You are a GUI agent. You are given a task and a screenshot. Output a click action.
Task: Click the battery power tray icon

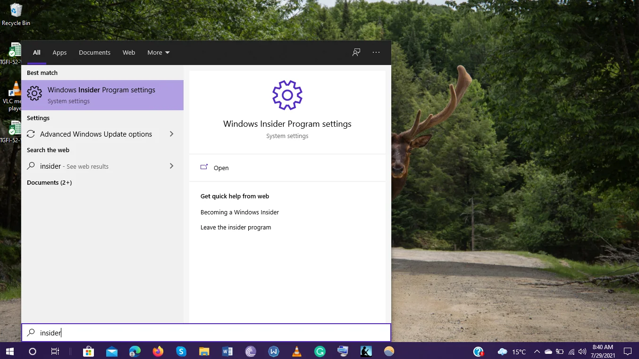[x=560, y=351]
